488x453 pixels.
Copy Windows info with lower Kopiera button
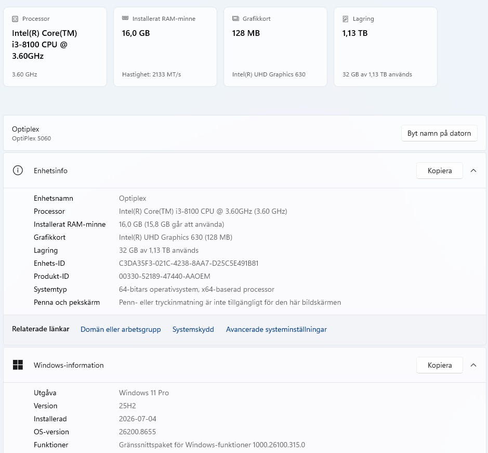[440, 365]
